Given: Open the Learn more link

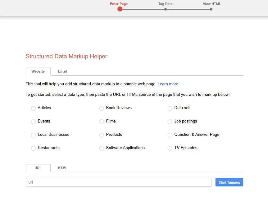Looking at the screenshot, I should (168, 84).
